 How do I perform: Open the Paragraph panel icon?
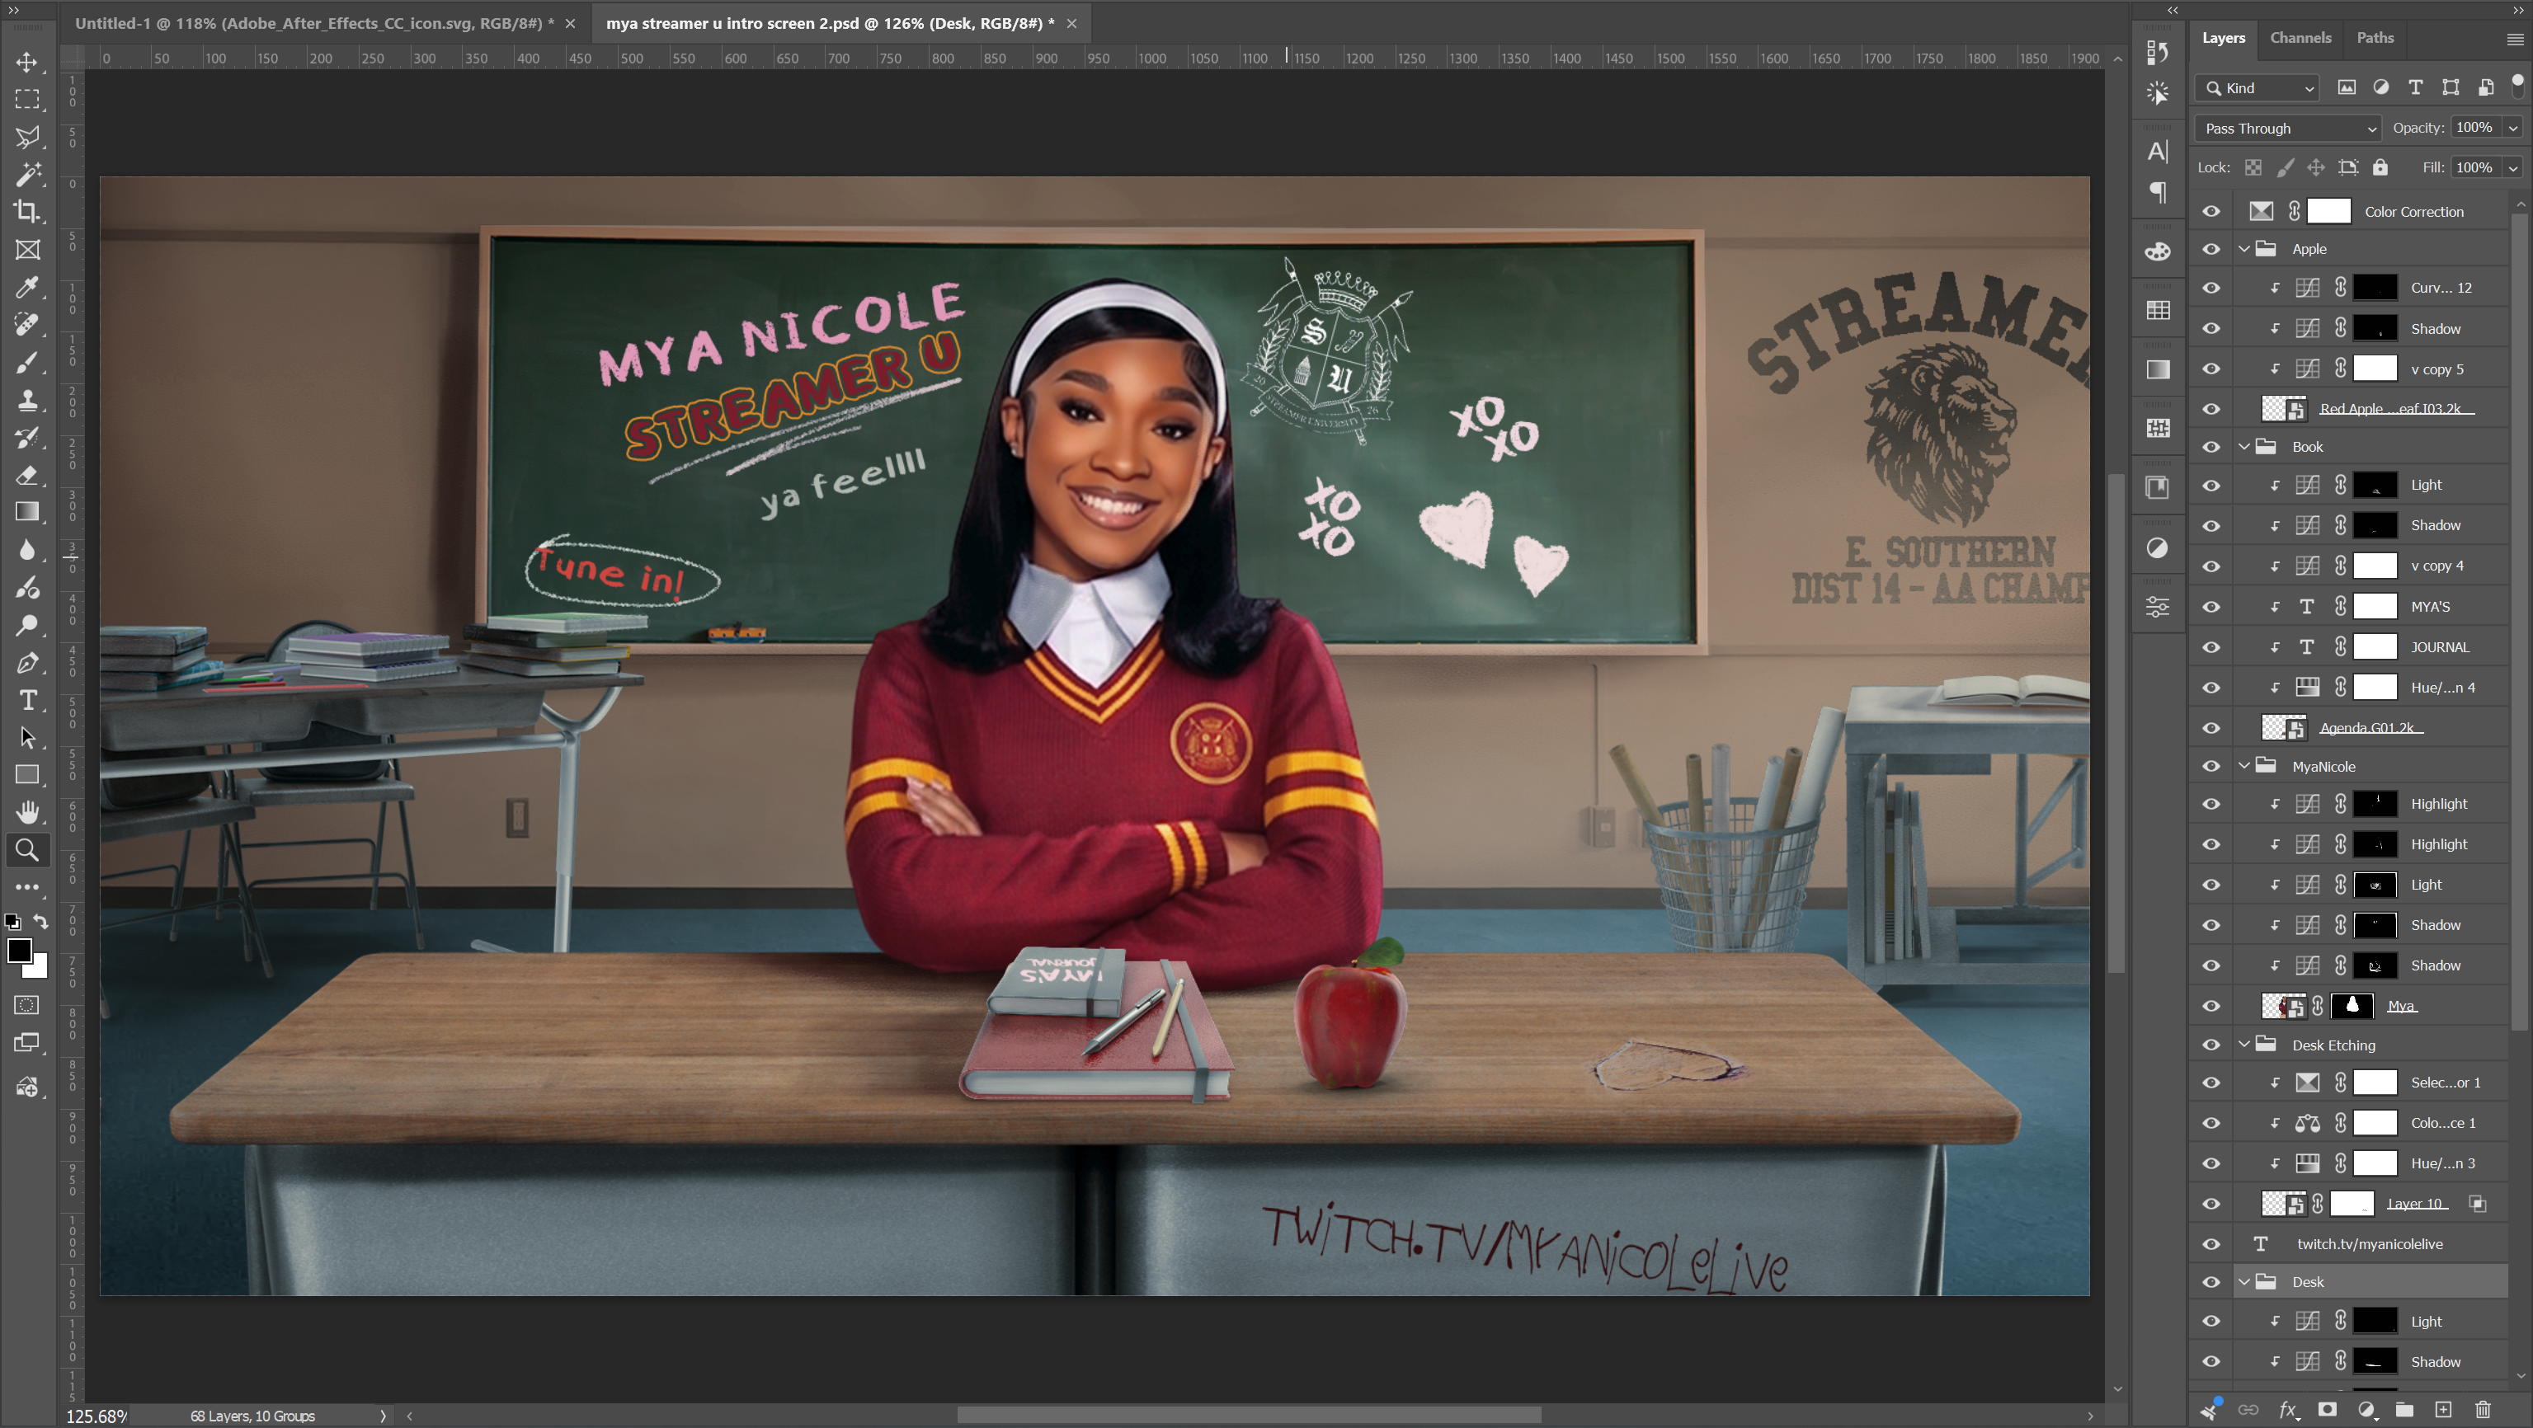2158,191
